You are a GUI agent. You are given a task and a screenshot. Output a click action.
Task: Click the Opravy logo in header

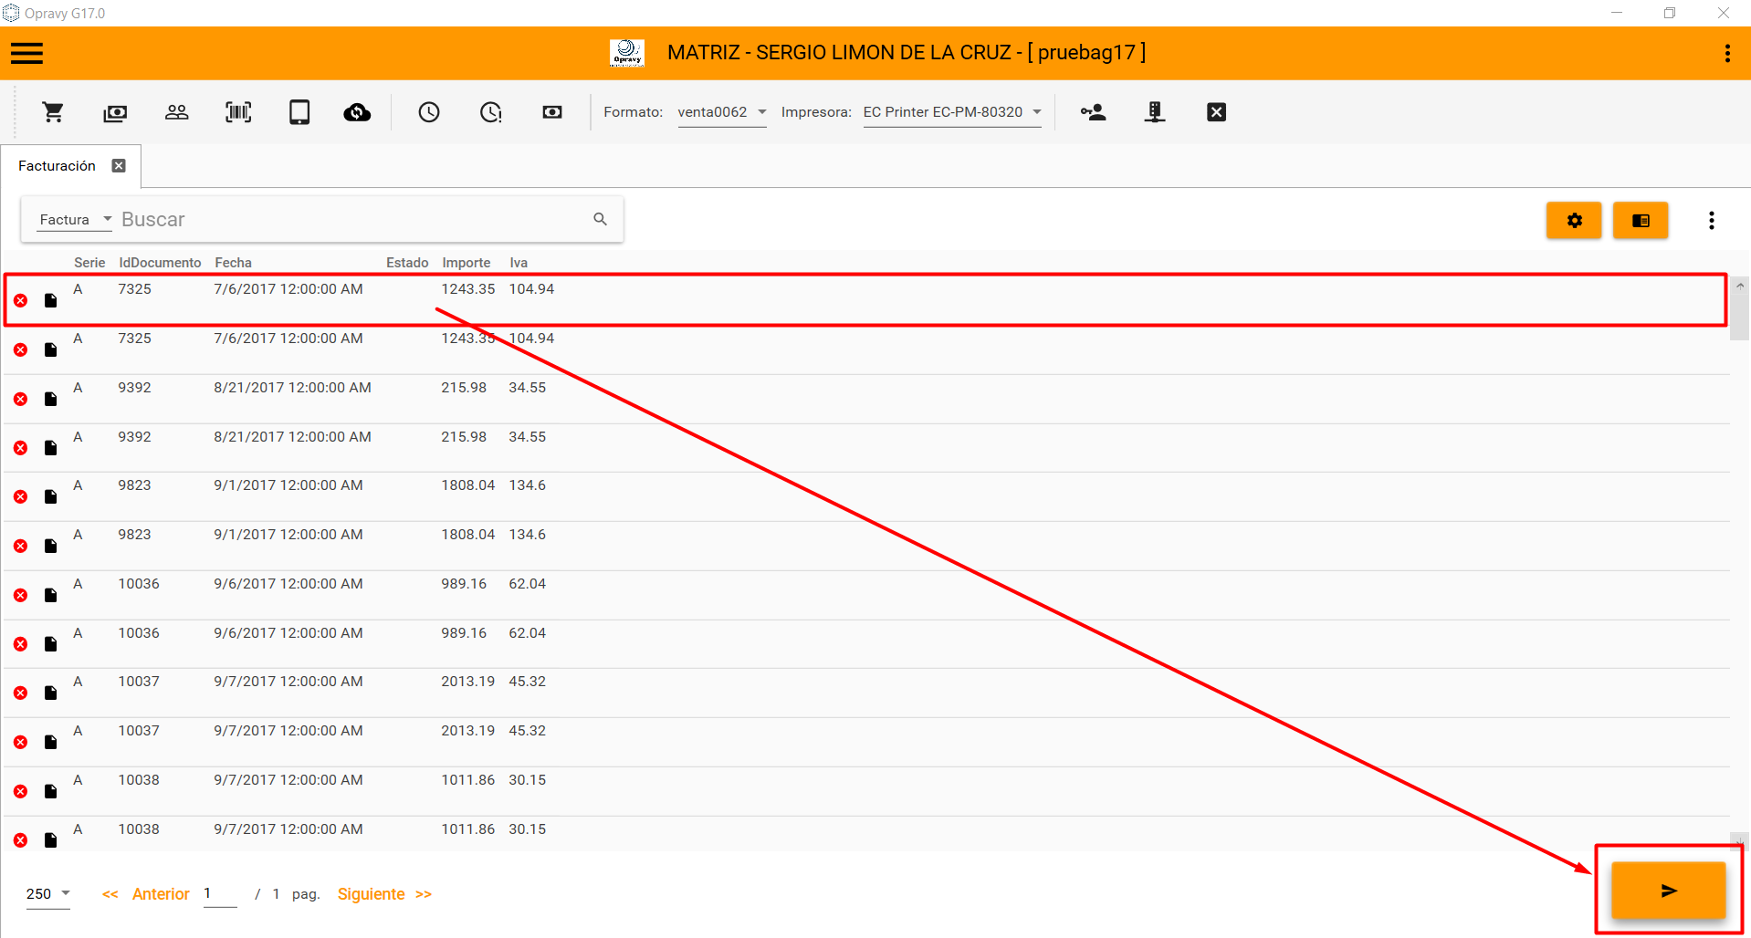[x=627, y=53]
